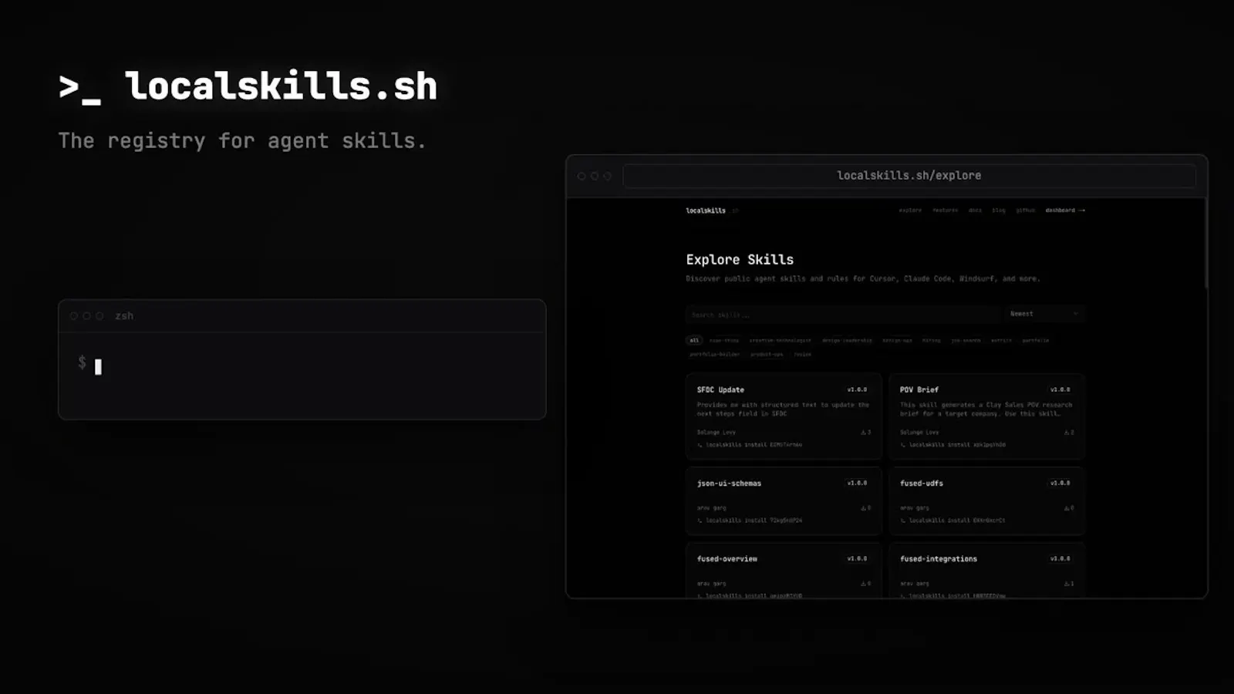Image resolution: width=1234 pixels, height=694 pixels.
Task: Click the download icon on fused-udfs card
Action: [x=1067, y=508]
